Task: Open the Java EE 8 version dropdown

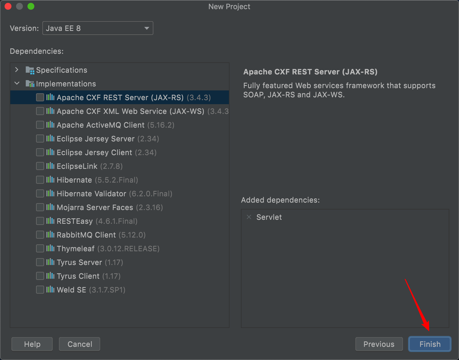Action: point(98,28)
